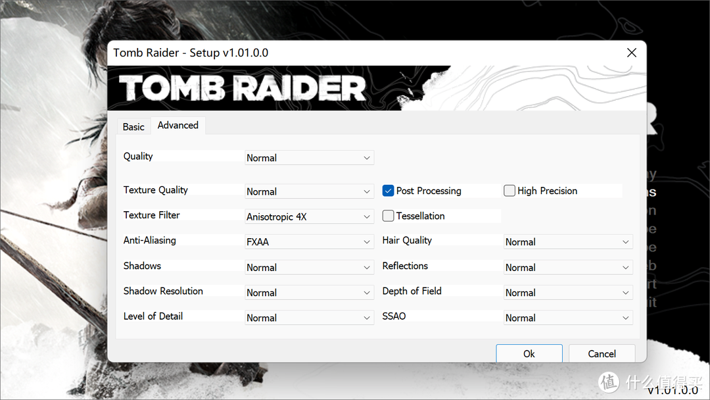Switch to the Basic tab
Image resolution: width=710 pixels, height=400 pixels.
coord(133,127)
